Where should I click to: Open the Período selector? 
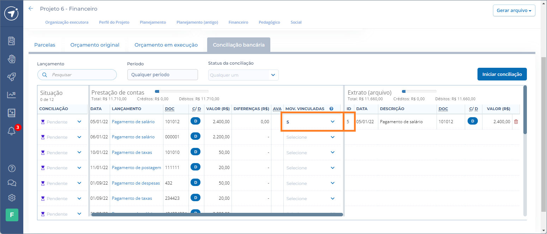[x=163, y=75]
